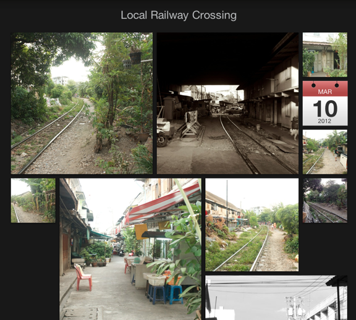This screenshot has height=320, width=356.
Task: Click the utility pole in shophouse track photo
Action: (x=227, y=204)
